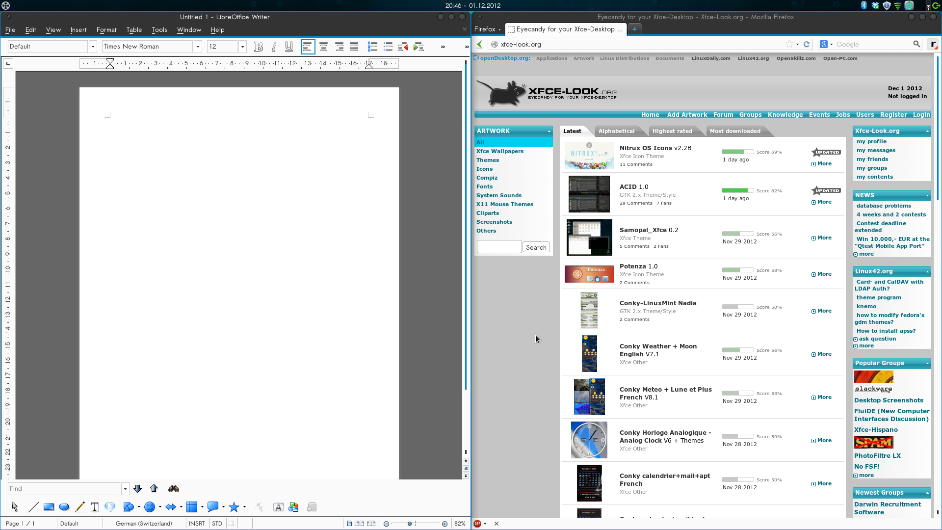Switch to the Most downloaded tab

pos(735,131)
